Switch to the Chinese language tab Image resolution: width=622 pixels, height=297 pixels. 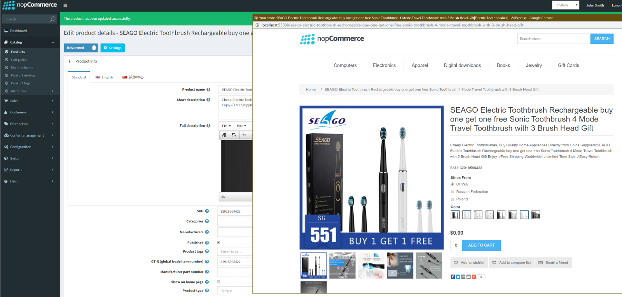(133, 77)
